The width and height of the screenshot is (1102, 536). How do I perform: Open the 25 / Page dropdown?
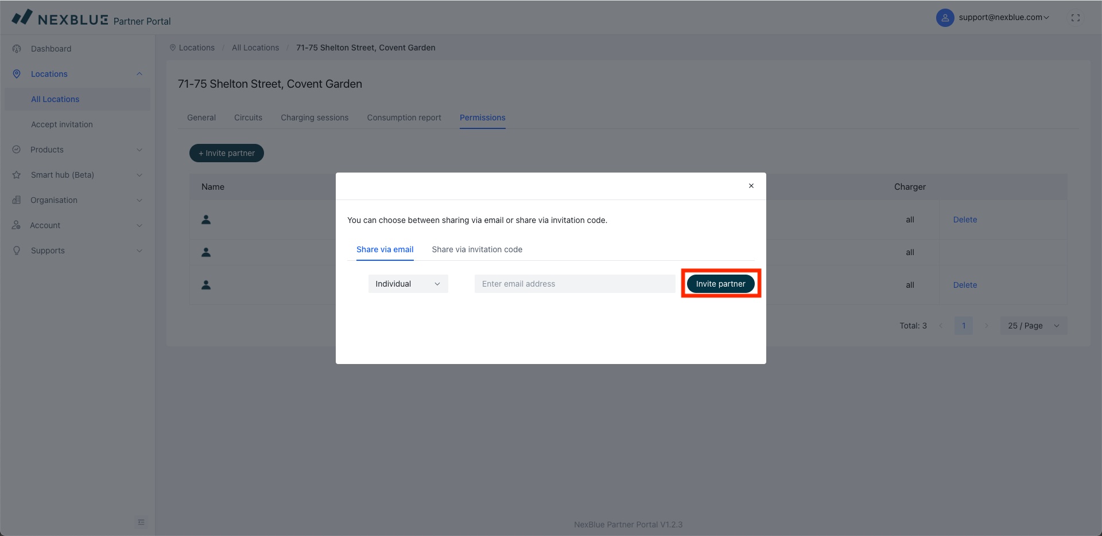pos(1033,326)
